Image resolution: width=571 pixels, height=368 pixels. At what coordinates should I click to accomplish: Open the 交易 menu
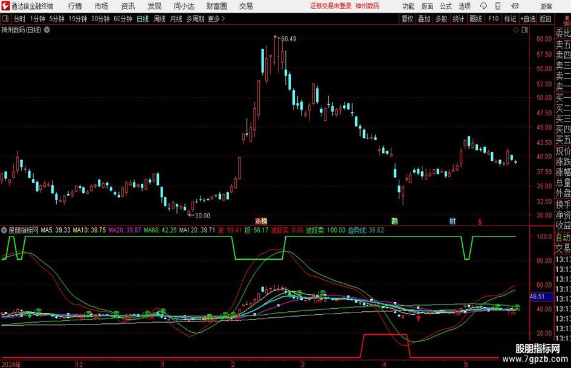point(246,6)
